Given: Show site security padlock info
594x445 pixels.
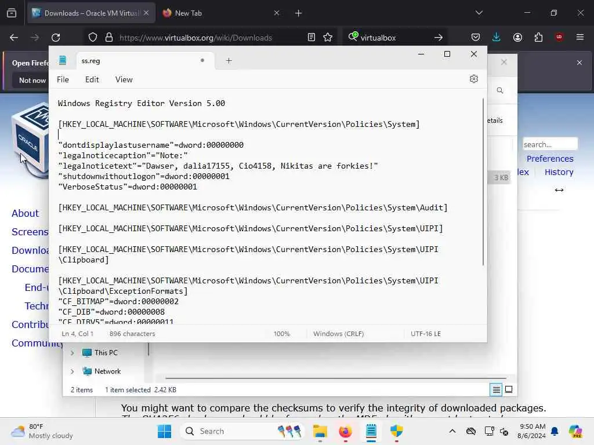Looking at the screenshot, I should click(x=109, y=38).
